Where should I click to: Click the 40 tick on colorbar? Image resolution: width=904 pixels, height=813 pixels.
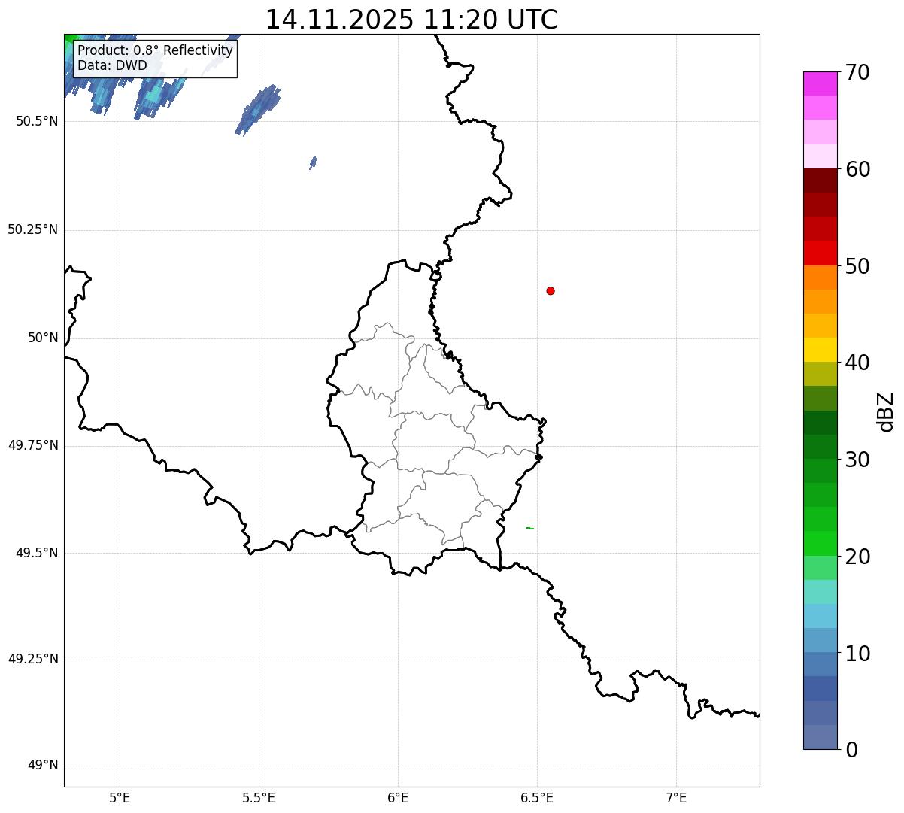pyautogui.click(x=857, y=363)
